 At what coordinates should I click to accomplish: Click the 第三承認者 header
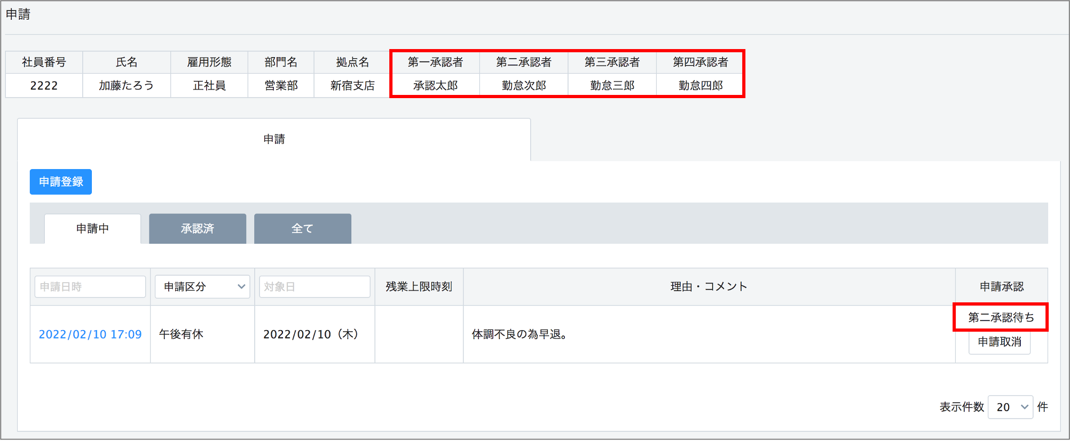612,62
